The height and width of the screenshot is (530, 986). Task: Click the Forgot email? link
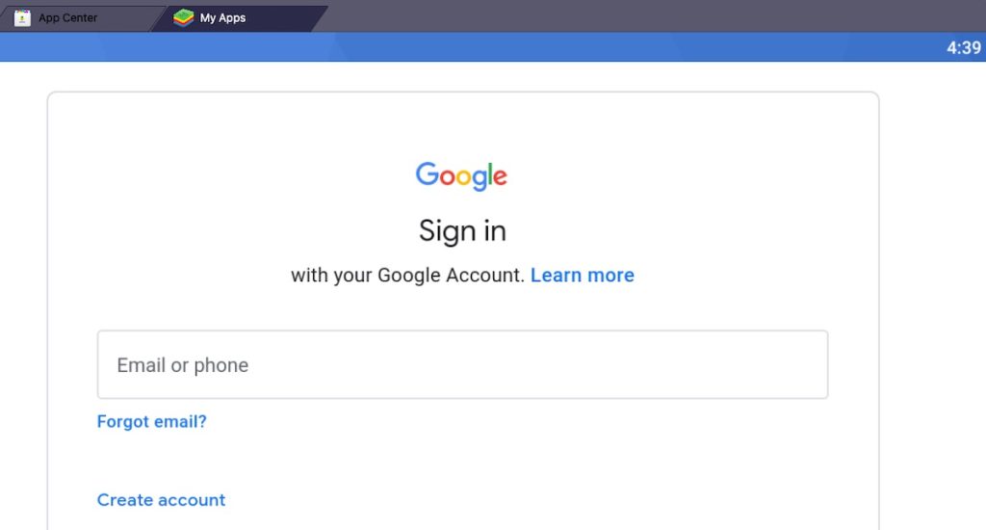point(151,421)
